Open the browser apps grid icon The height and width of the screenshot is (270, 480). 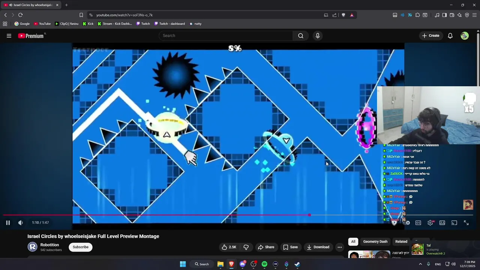[x=5, y=24]
